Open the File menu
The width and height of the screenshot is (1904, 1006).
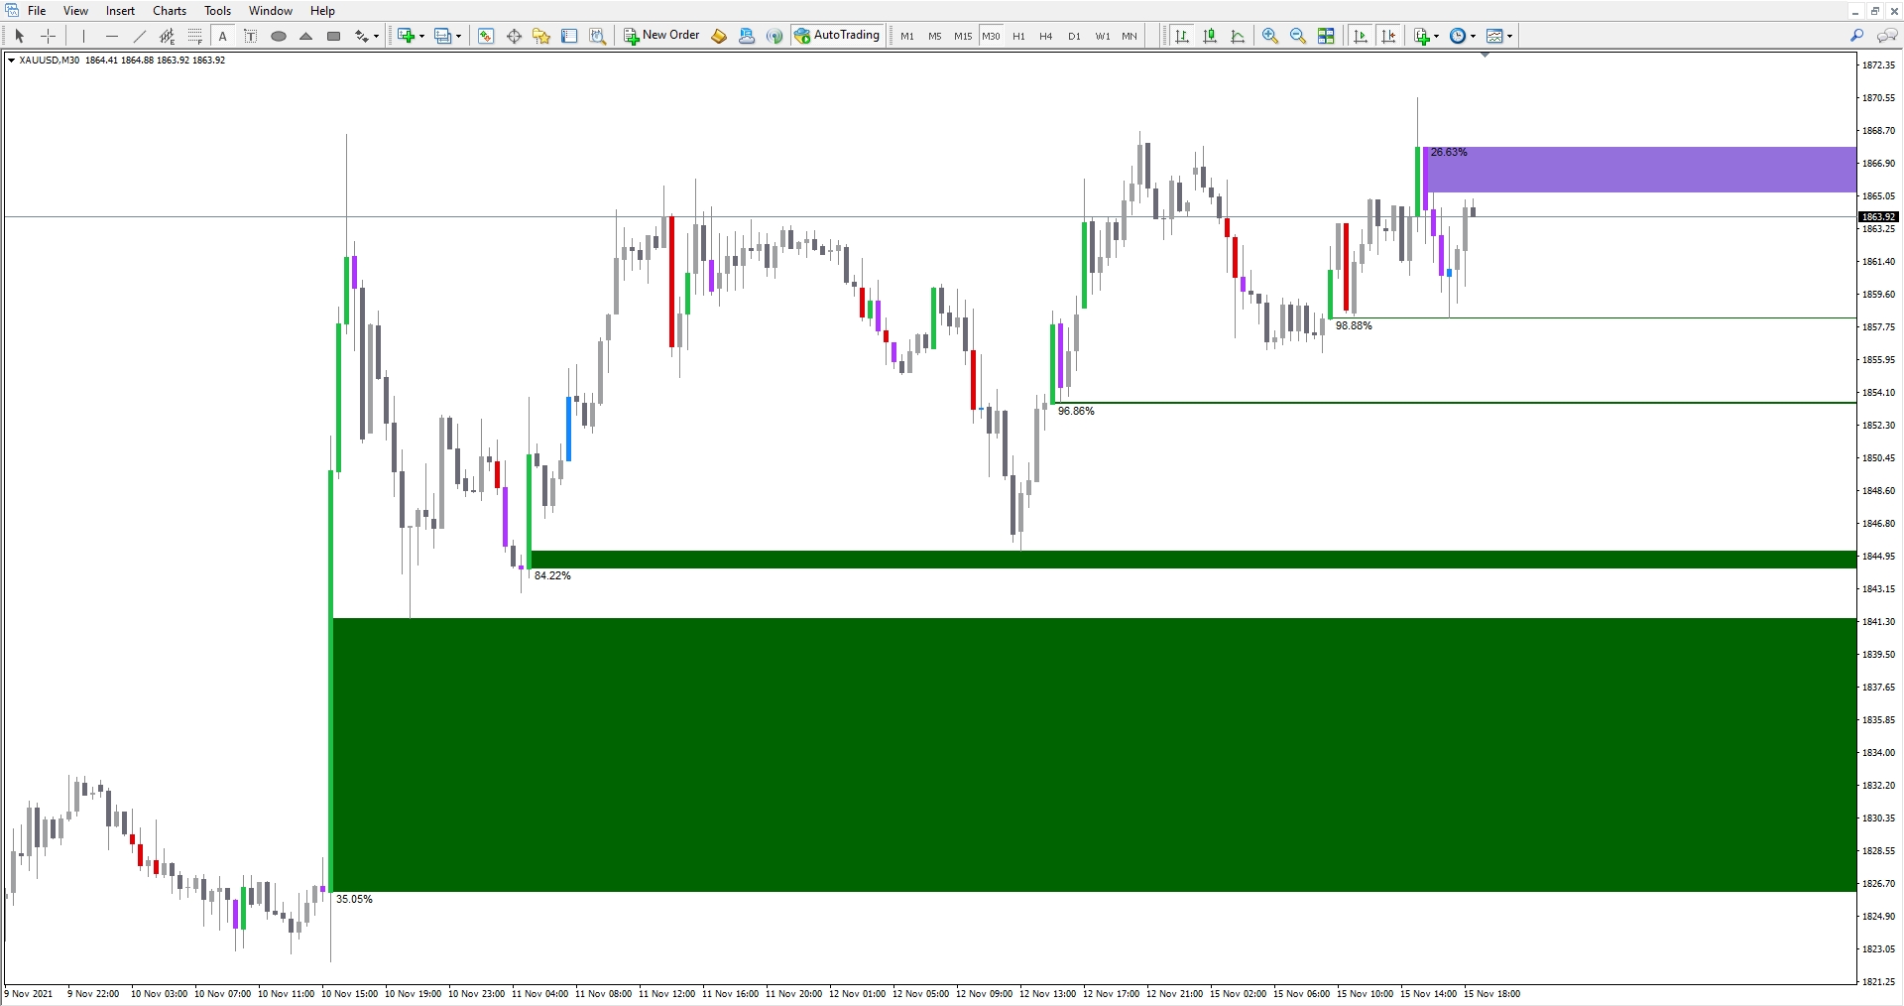click(37, 11)
